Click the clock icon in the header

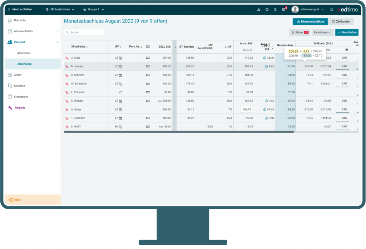[x=267, y=10]
